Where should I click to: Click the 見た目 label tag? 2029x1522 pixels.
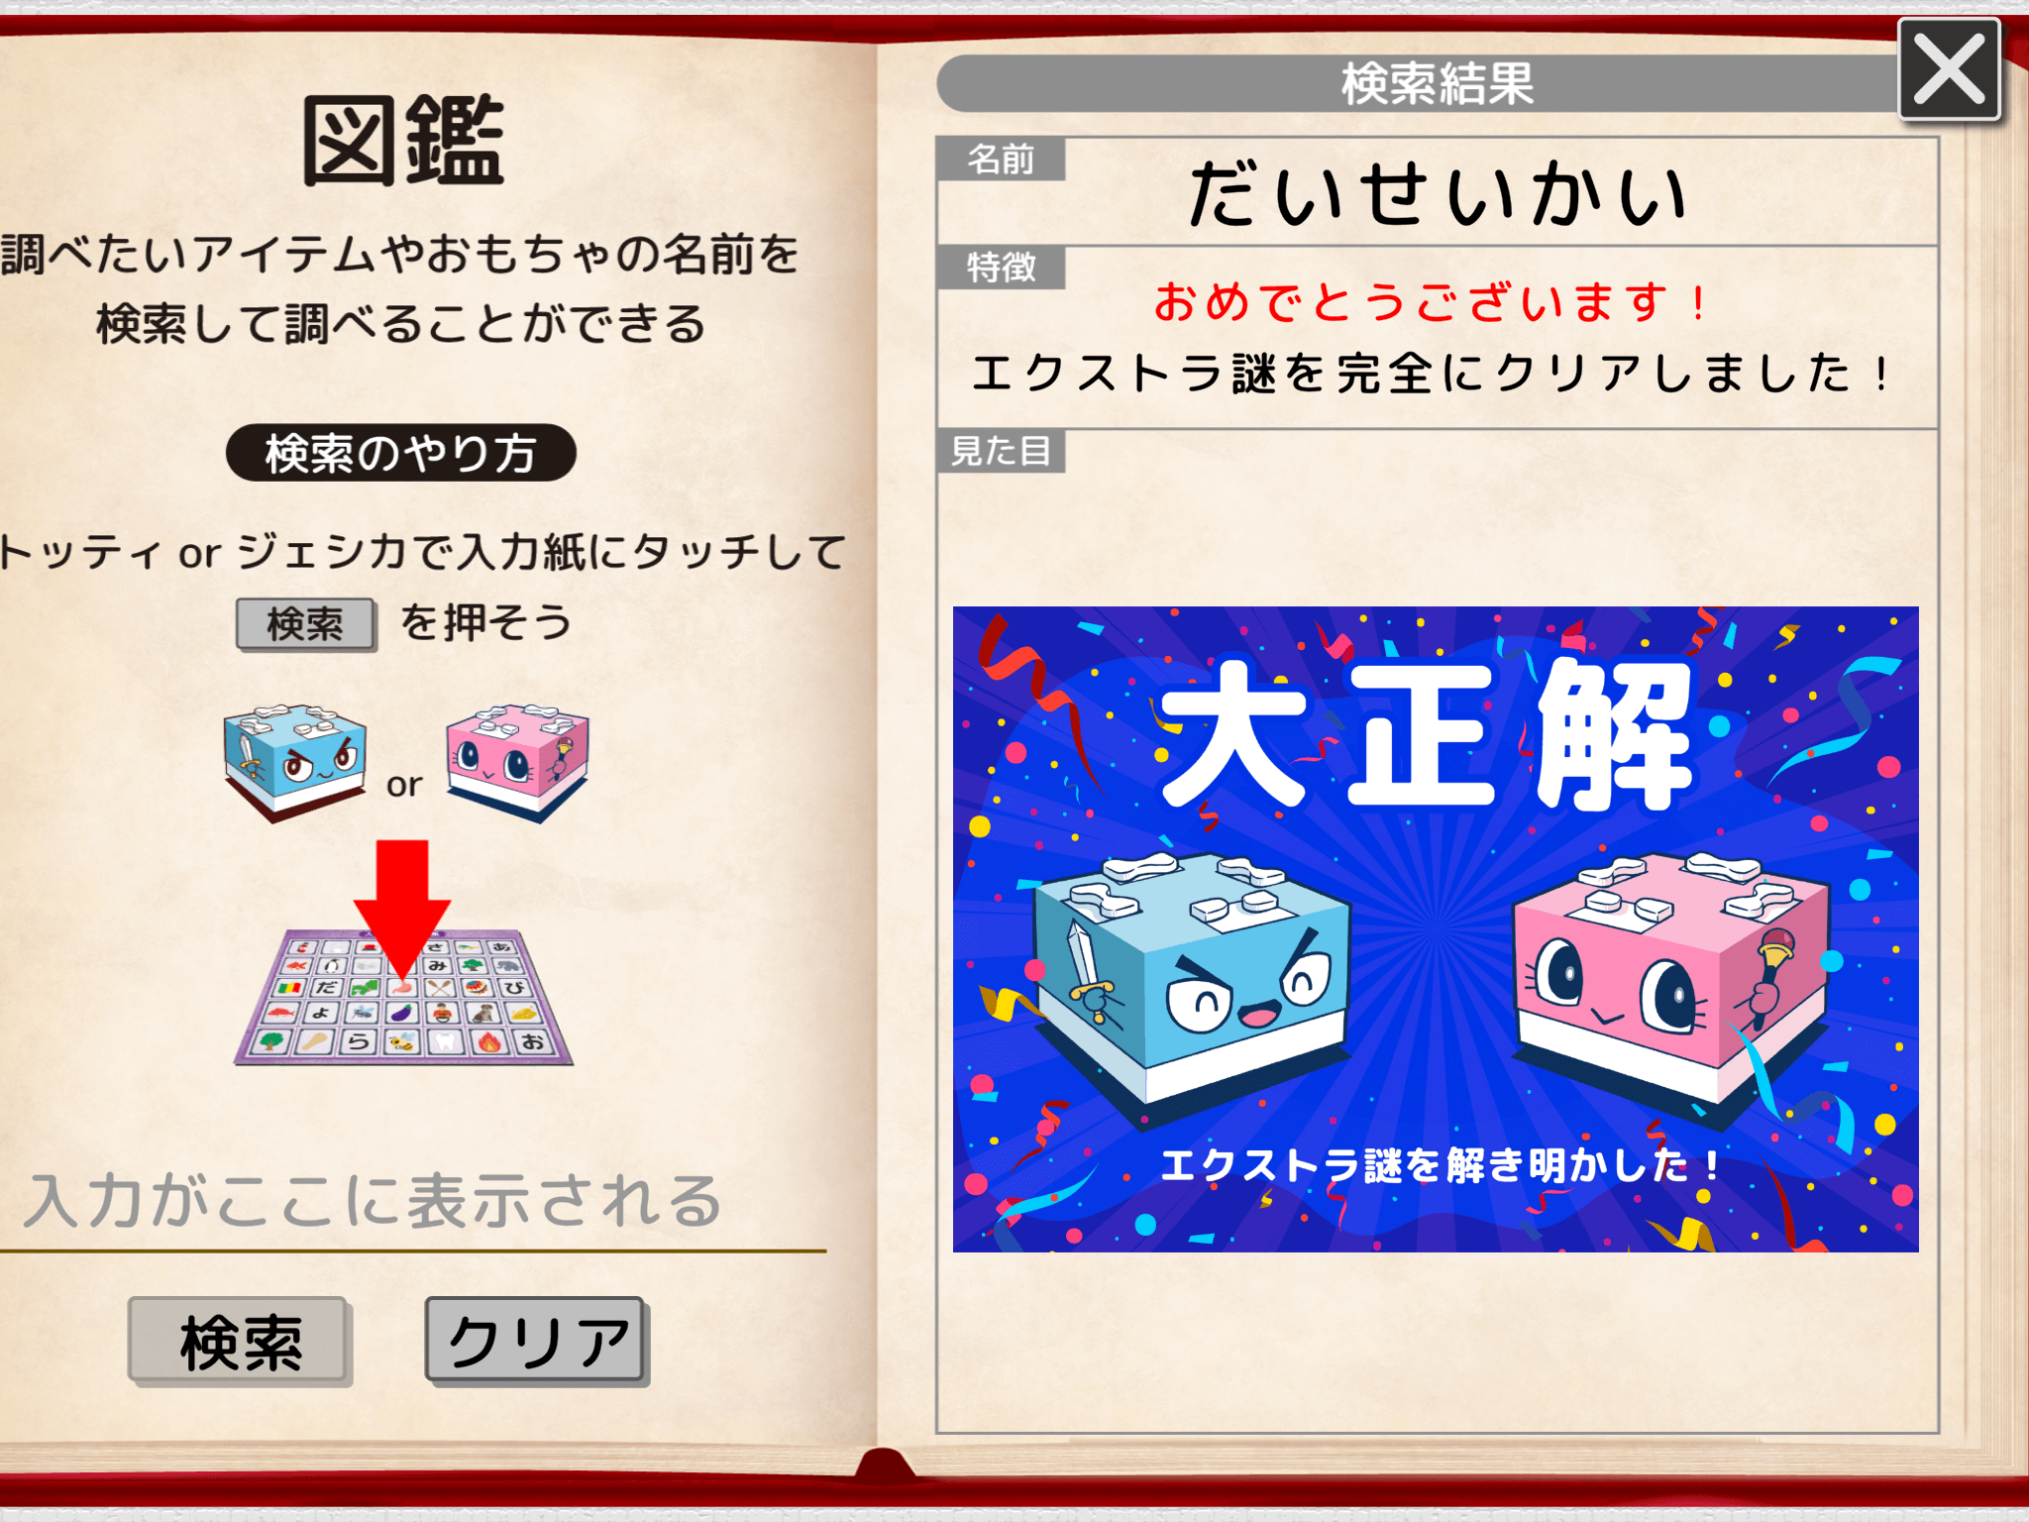click(1001, 451)
